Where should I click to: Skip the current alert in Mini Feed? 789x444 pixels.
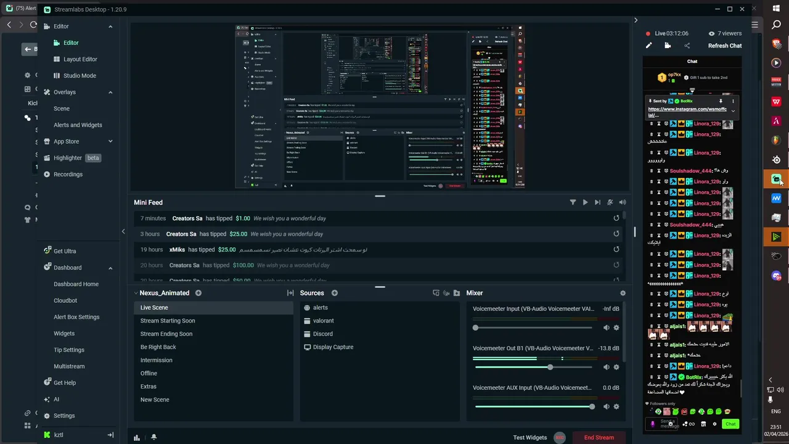(597, 202)
